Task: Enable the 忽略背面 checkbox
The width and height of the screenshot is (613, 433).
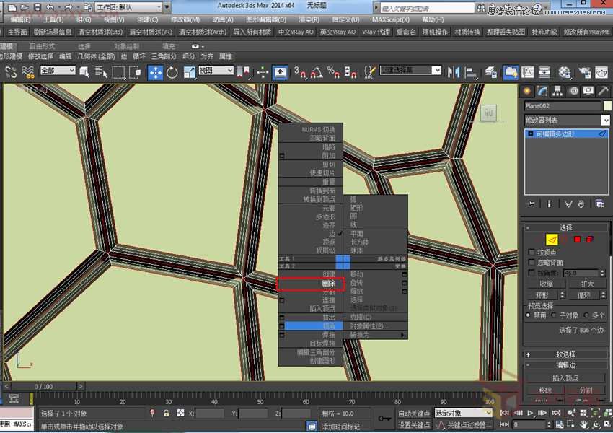Action: tap(532, 262)
